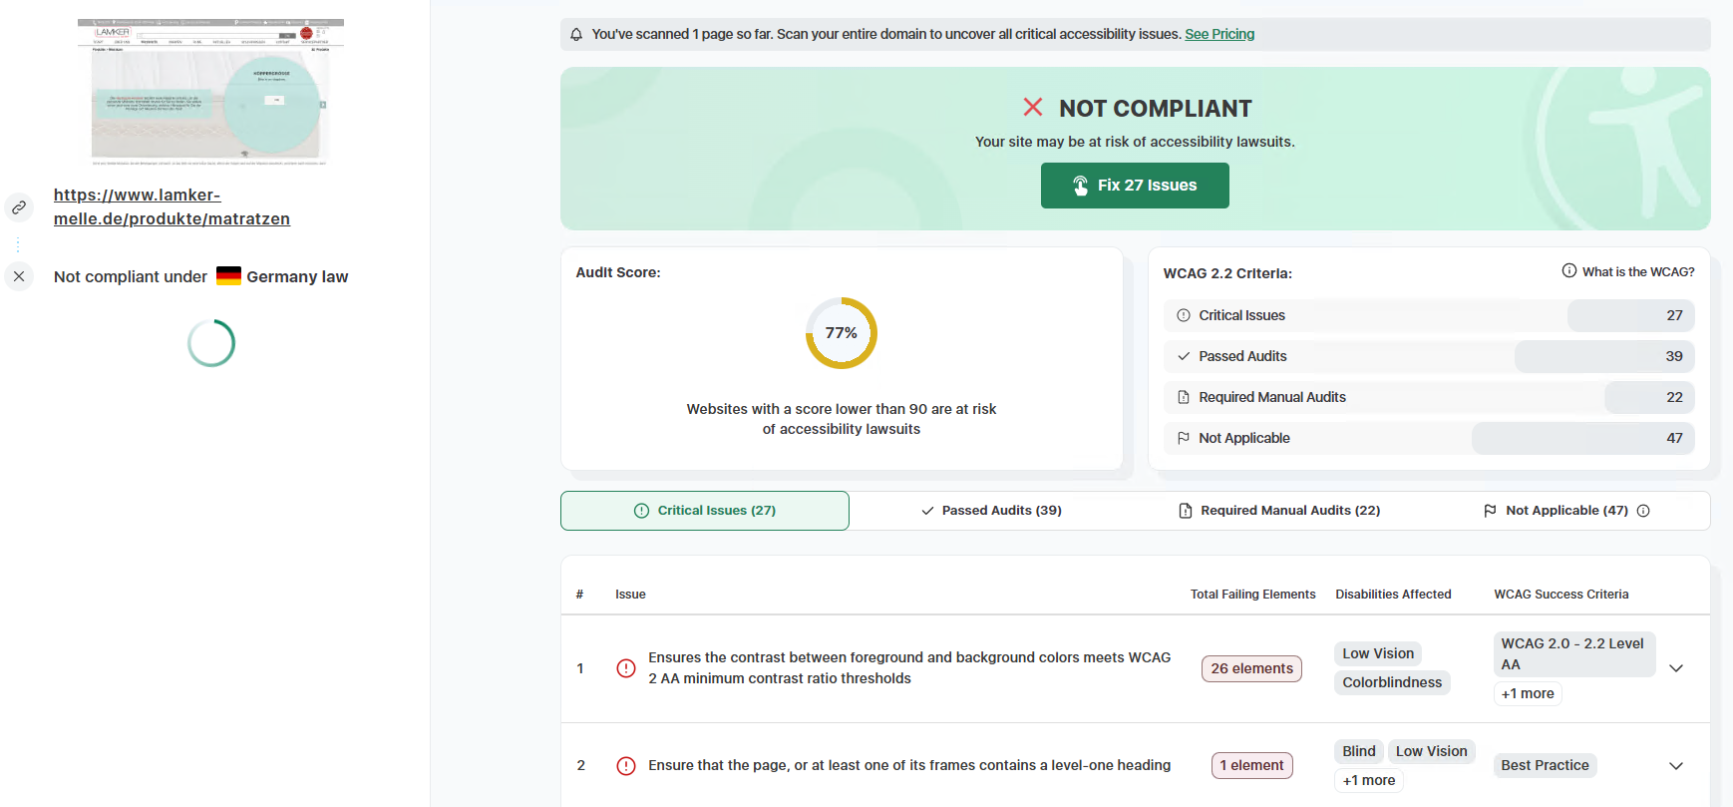Click the info icon after Not Applicable (47) tab
Image resolution: width=1733 pixels, height=807 pixels.
click(x=1643, y=511)
